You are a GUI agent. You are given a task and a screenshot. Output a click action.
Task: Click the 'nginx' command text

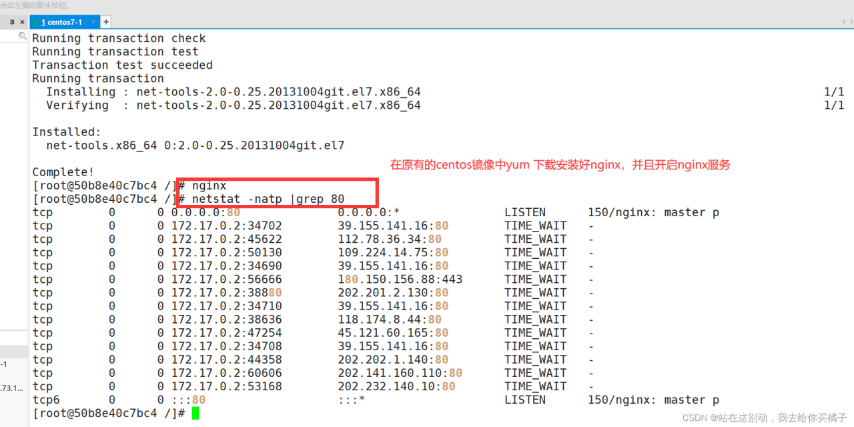pos(209,185)
